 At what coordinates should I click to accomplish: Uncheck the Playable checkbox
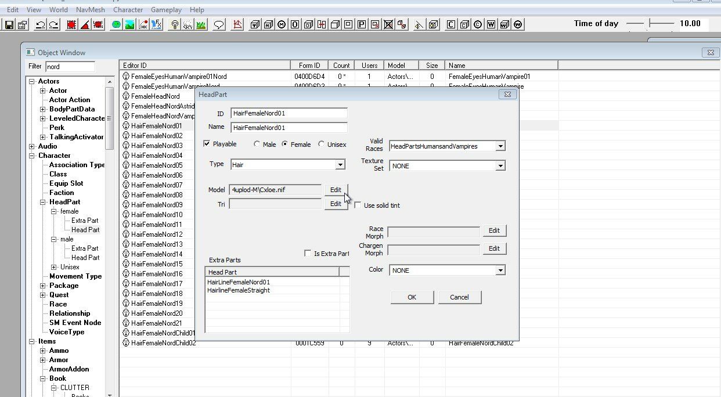coord(207,144)
